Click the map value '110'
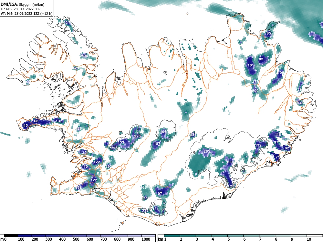The image size is (323, 242). (85, 166)
